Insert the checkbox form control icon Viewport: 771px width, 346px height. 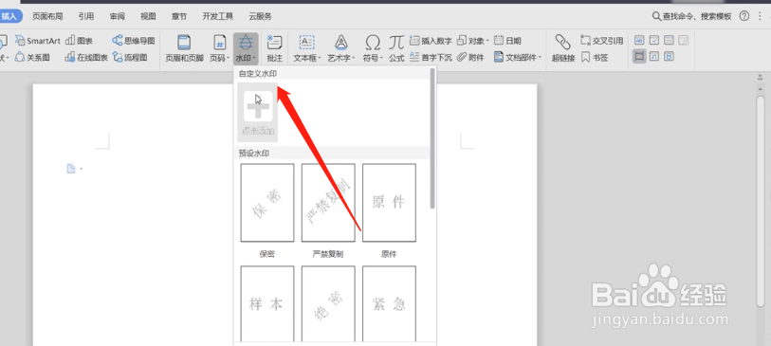click(654, 41)
